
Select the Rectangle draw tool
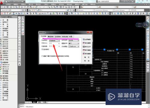(19, 28)
